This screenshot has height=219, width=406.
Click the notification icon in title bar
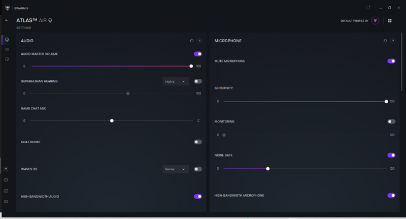368,7
